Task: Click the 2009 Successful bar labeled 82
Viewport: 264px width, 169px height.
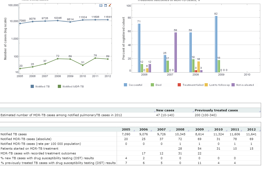Action: (216, 44)
